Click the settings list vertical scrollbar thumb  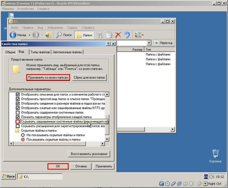107,125
